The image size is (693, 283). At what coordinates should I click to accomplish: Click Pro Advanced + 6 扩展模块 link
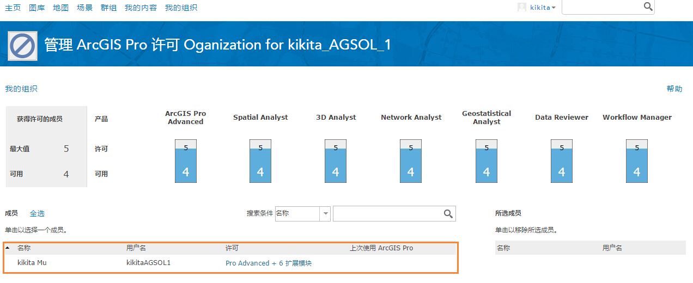coord(269,263)
